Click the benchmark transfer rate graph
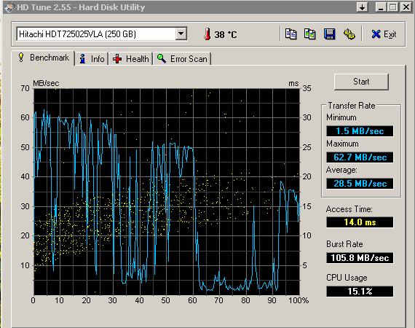Screen dimensions: 415x328 (x=167, y=192)
